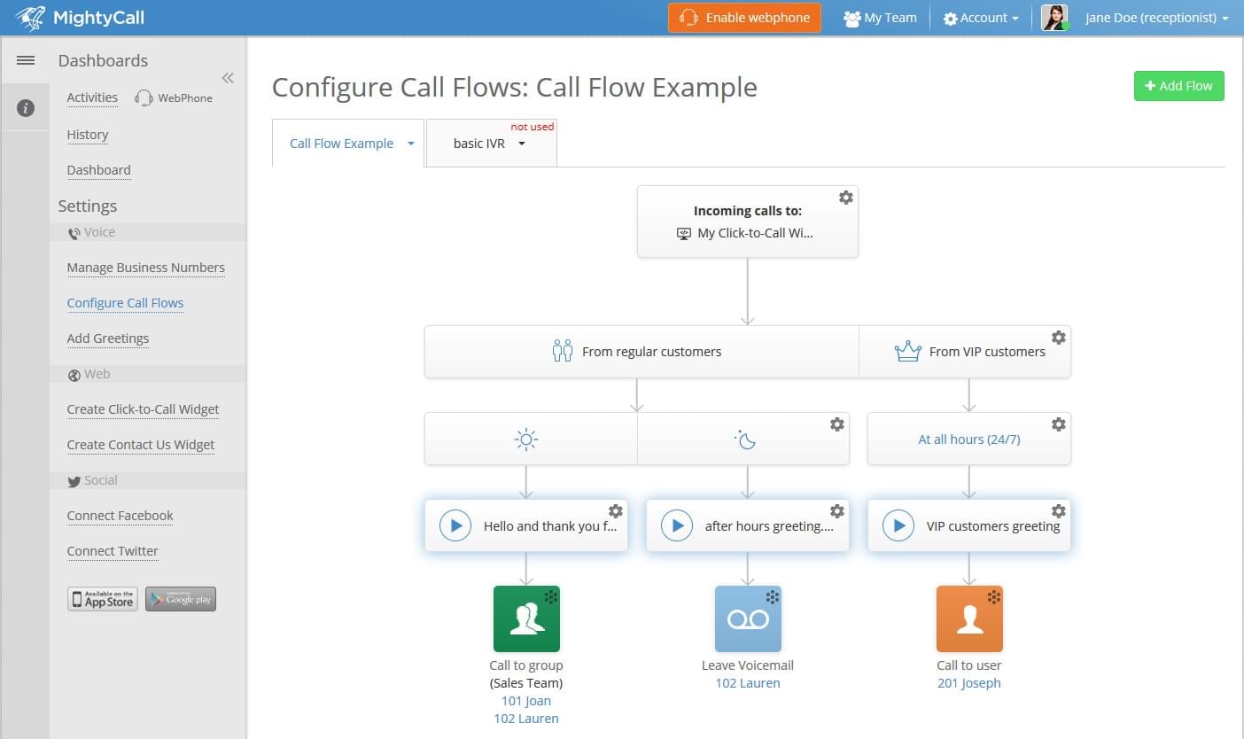Play the after hours greeting
Viewport: 1244px width, 739px height.
pos(677,525)
